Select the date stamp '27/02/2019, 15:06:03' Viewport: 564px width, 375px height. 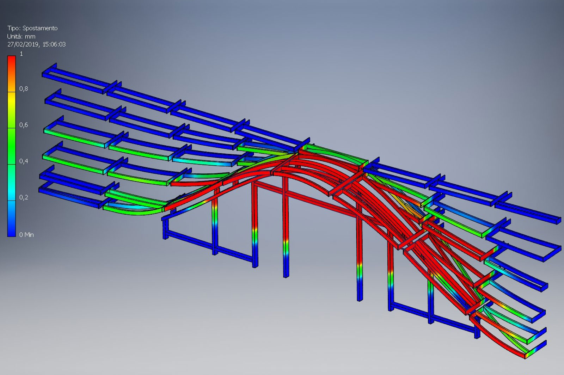[x=36, y=44]
